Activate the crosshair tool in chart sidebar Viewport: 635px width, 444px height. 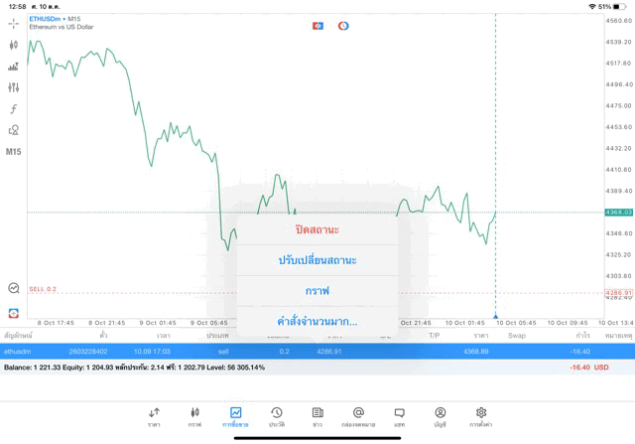(x=14, y=23)
